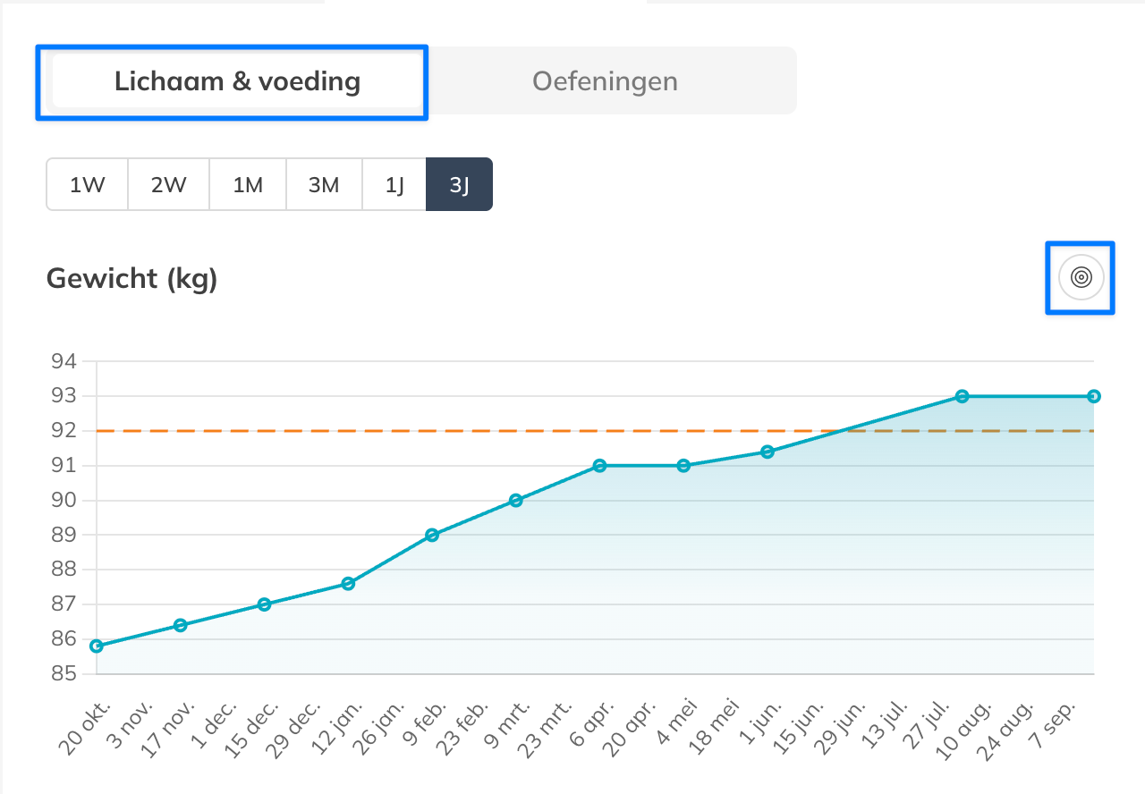Click the 90 kg data point

pyautogui.click(x=516, y=501)
